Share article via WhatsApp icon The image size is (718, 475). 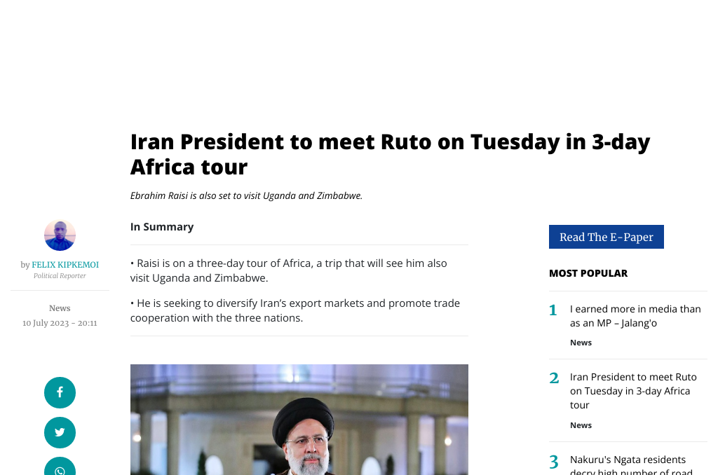[x=60, y=468]
